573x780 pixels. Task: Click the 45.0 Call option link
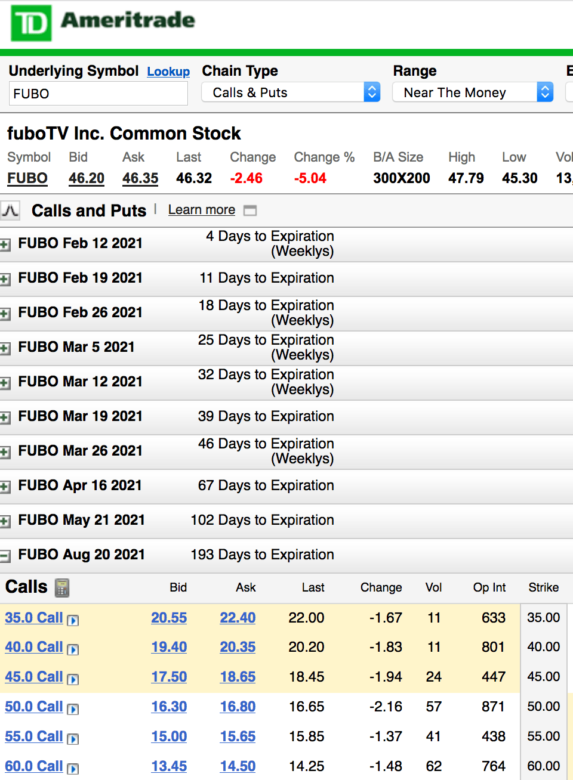coord(34,677)
